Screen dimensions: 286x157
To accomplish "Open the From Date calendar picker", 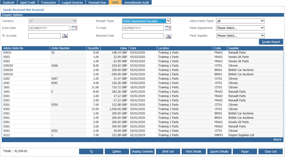I will pos(74,28).
